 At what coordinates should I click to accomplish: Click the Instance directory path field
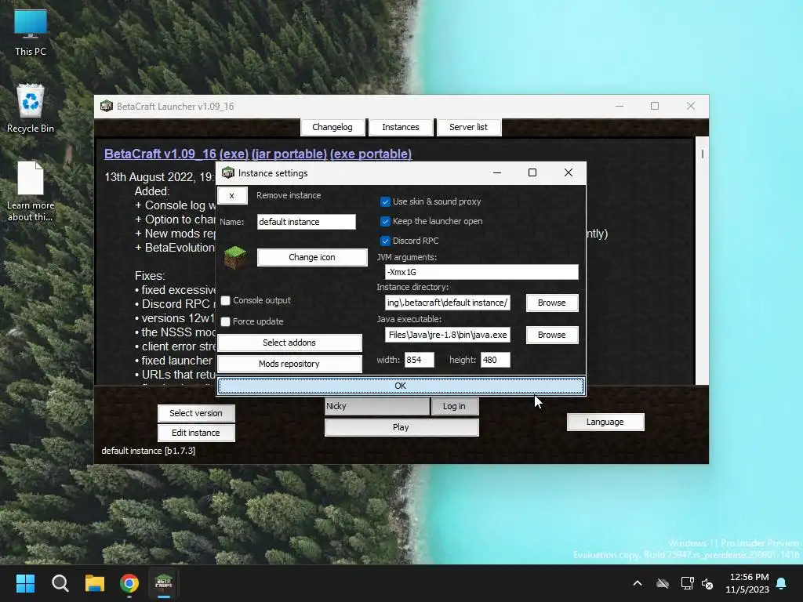[x=448, y=303]
